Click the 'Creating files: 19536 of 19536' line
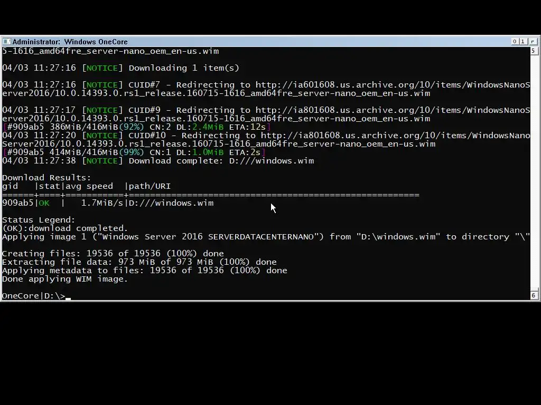Screen dimensions: 541x405 click(x=113, y=254)
